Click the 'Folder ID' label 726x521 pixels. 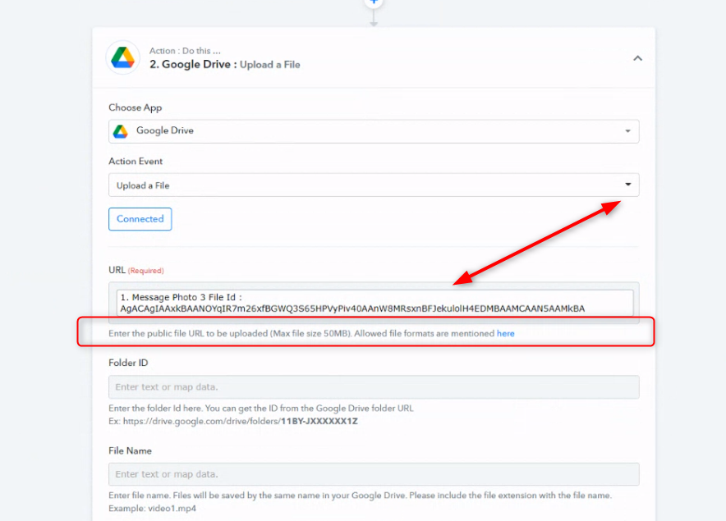pos(128,363)
